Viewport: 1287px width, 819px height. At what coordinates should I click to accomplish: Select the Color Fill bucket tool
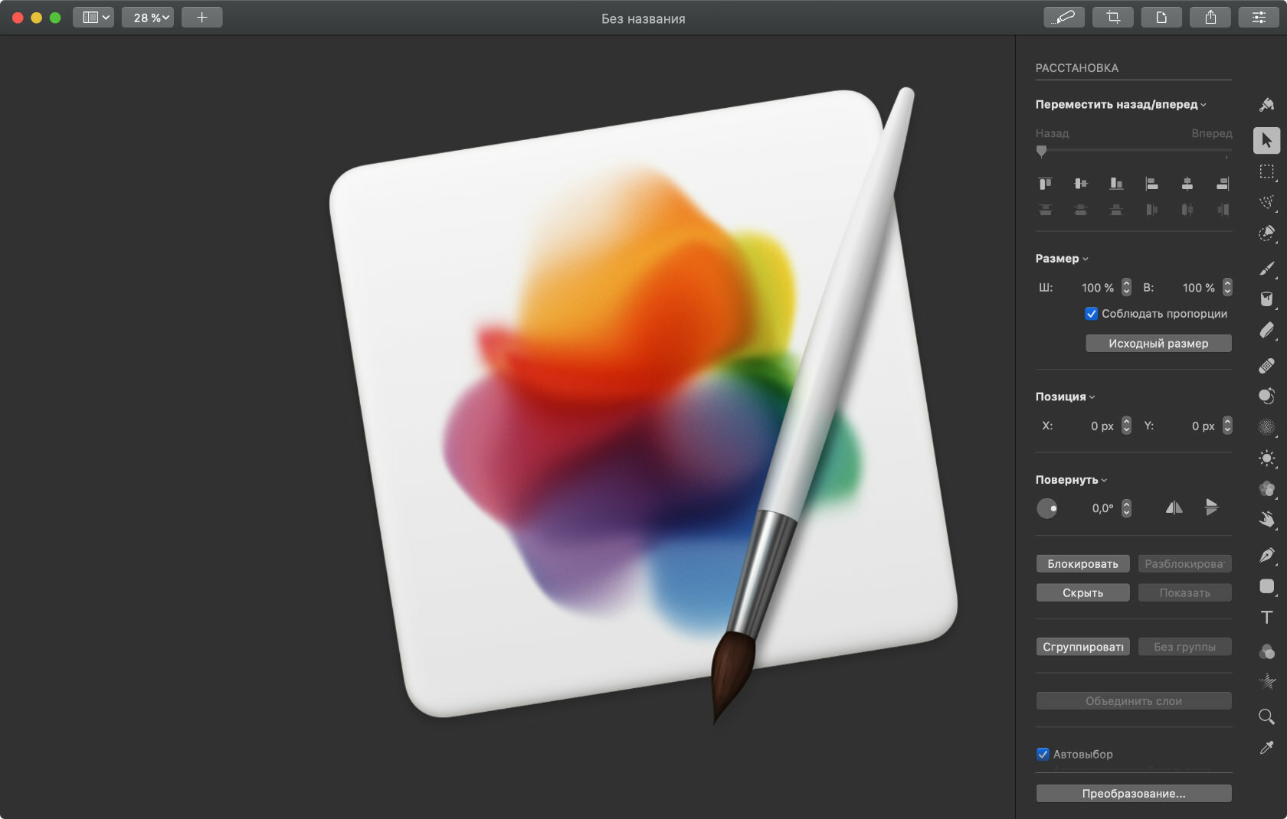1266,299
